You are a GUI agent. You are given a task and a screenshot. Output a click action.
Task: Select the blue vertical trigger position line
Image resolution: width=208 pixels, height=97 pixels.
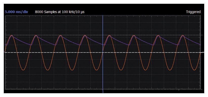coord(103,53)
